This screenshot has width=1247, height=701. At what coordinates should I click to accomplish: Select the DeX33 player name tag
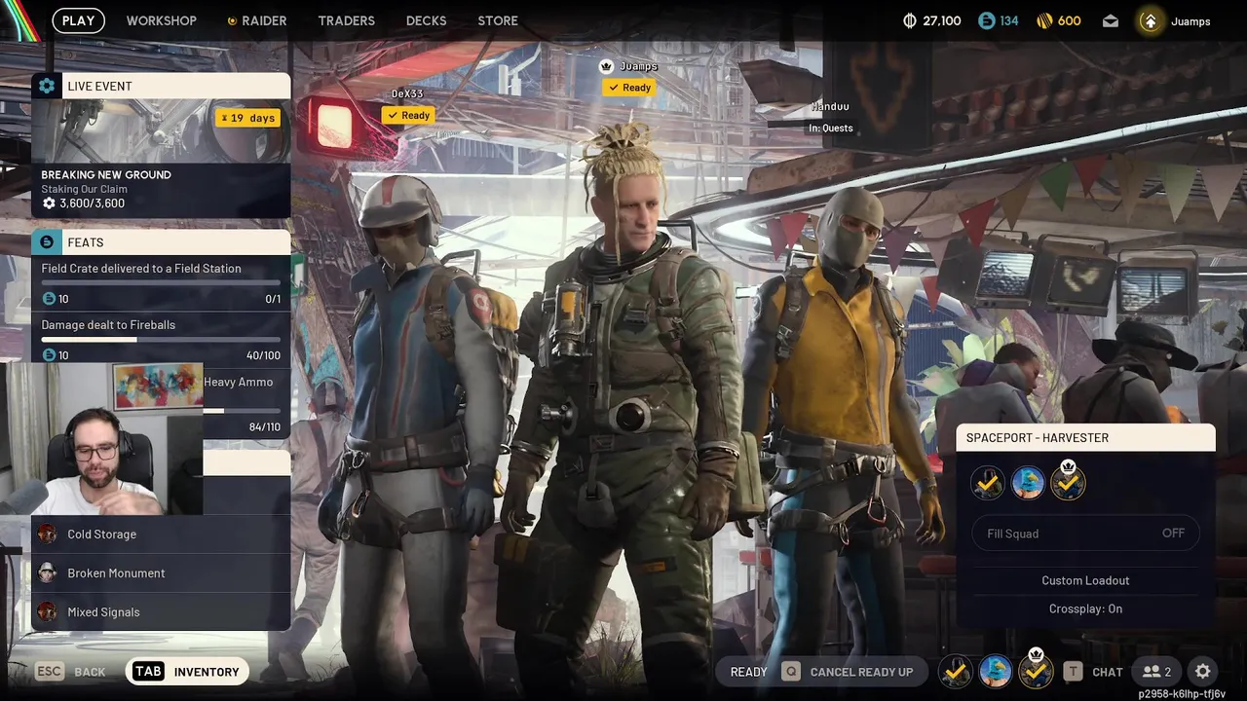coord(407,93)
